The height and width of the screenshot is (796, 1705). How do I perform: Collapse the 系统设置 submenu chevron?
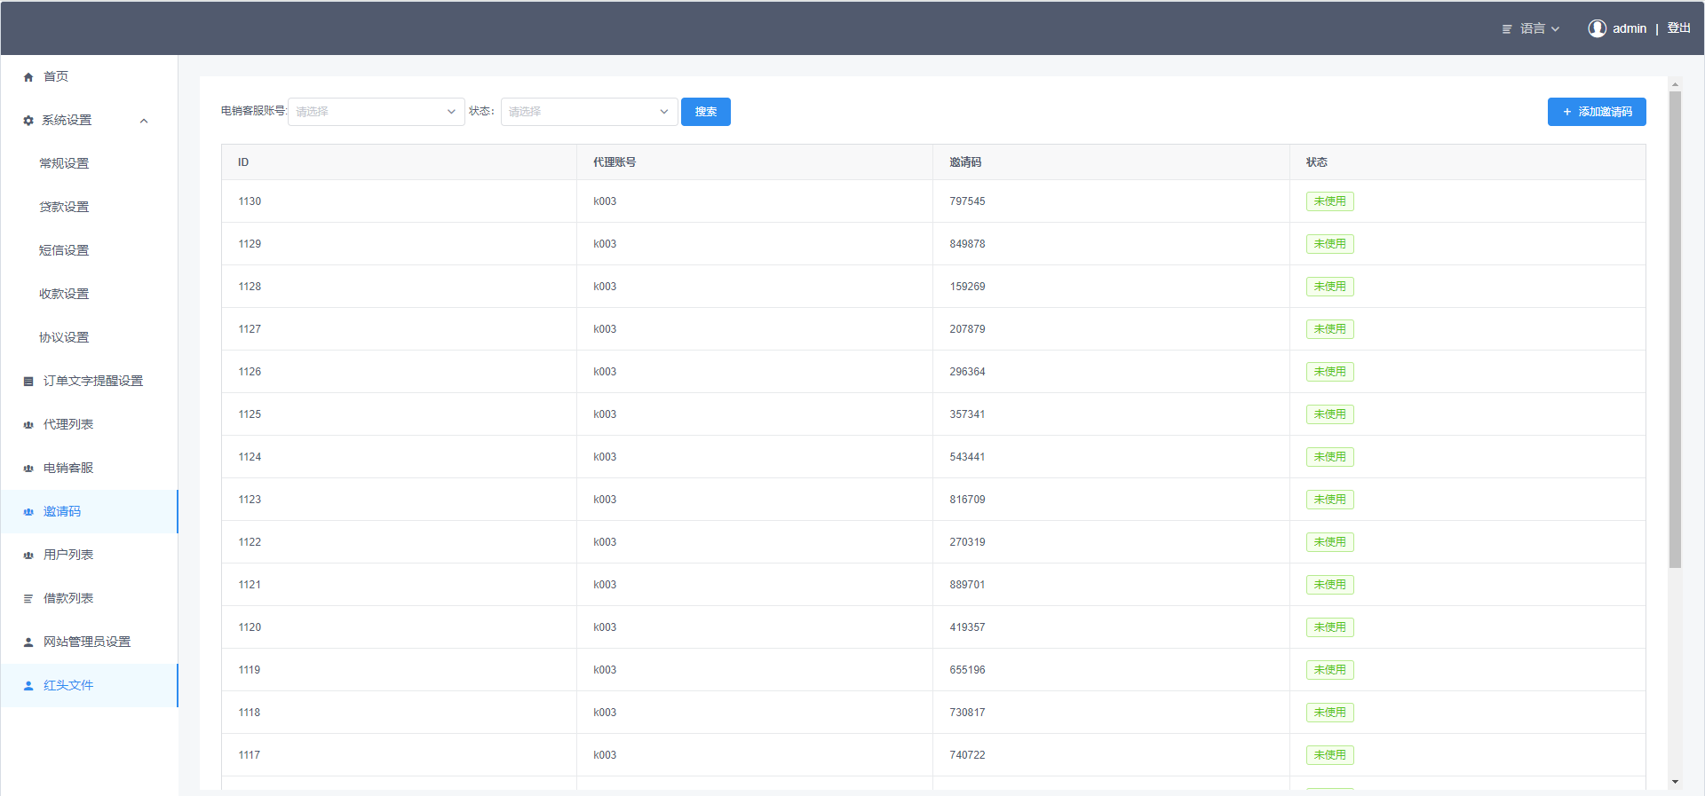click(144, 121)
